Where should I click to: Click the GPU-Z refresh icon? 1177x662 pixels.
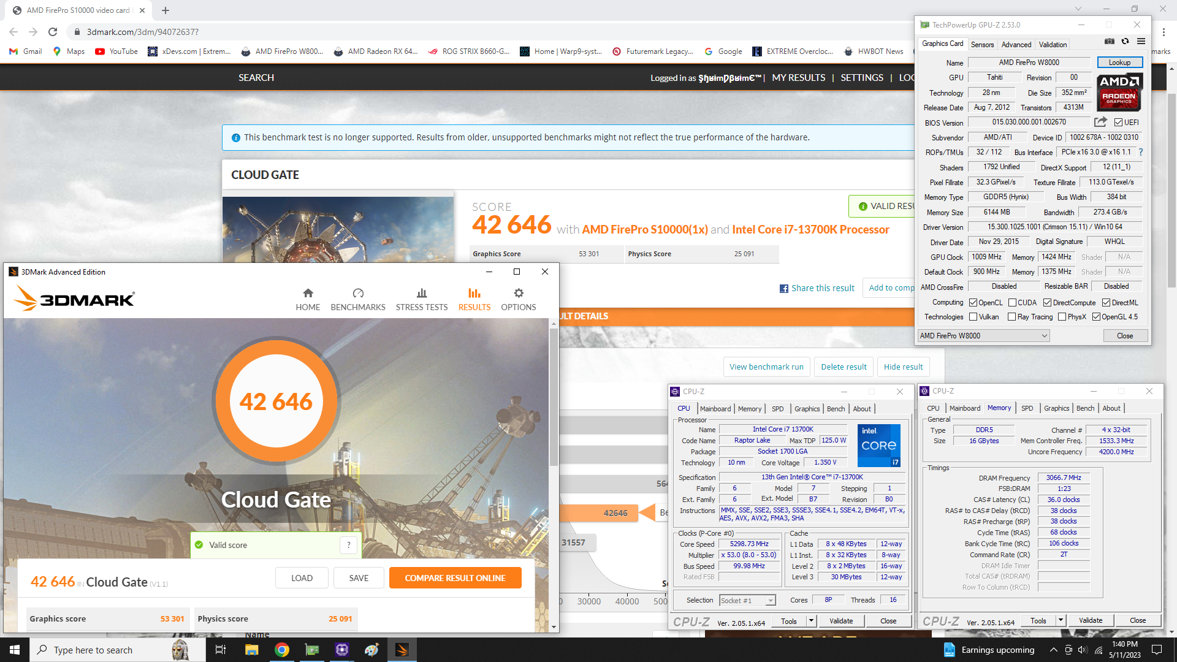tap(1125, 42)
